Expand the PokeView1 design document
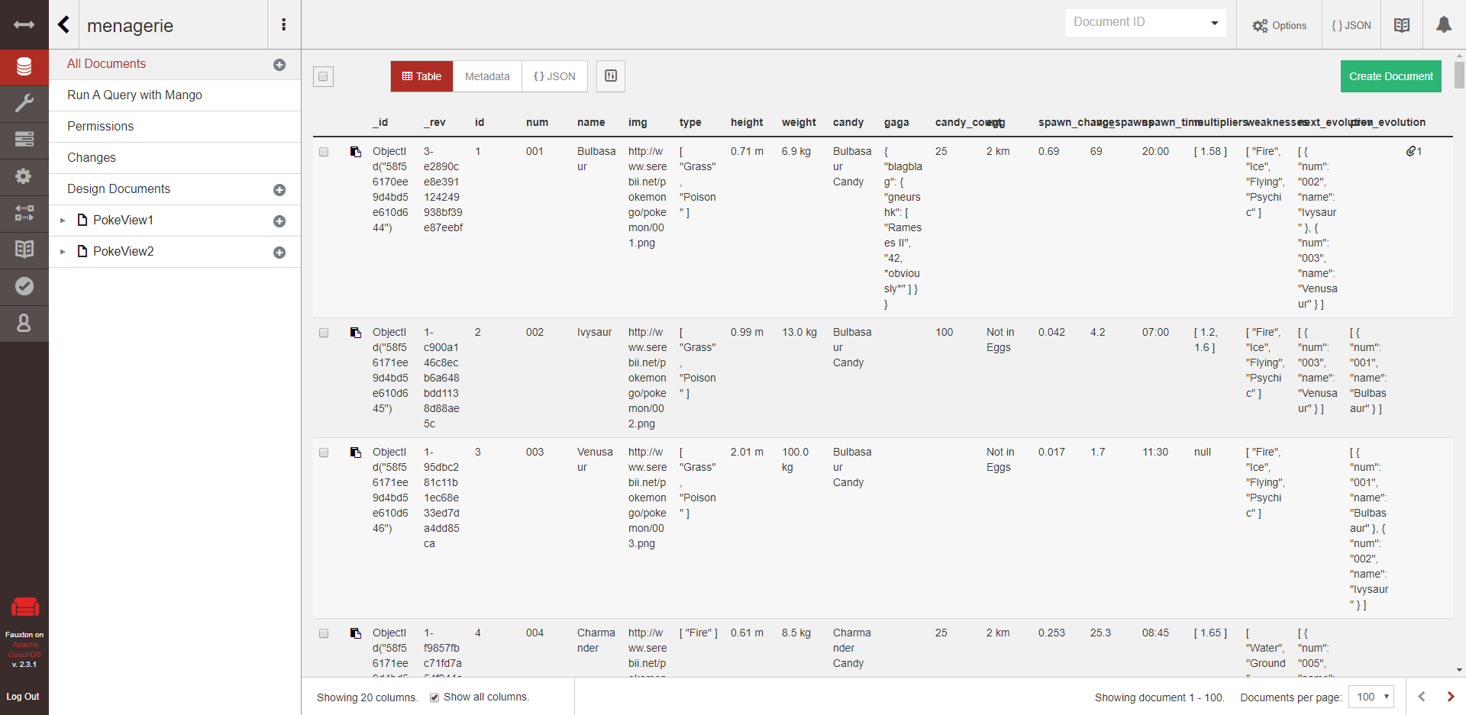 pyautogui.click(x=63, y=221)
